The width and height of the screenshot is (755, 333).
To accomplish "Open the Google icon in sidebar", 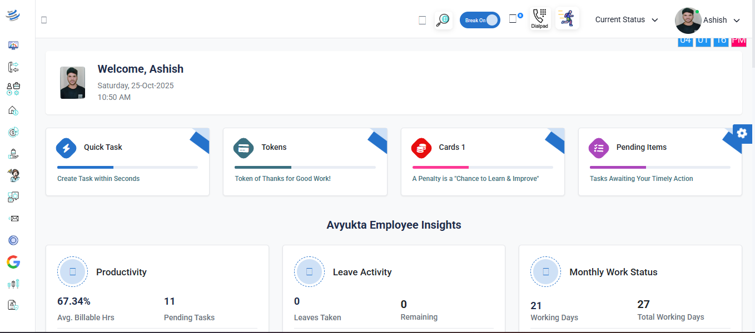I will 13,262.
